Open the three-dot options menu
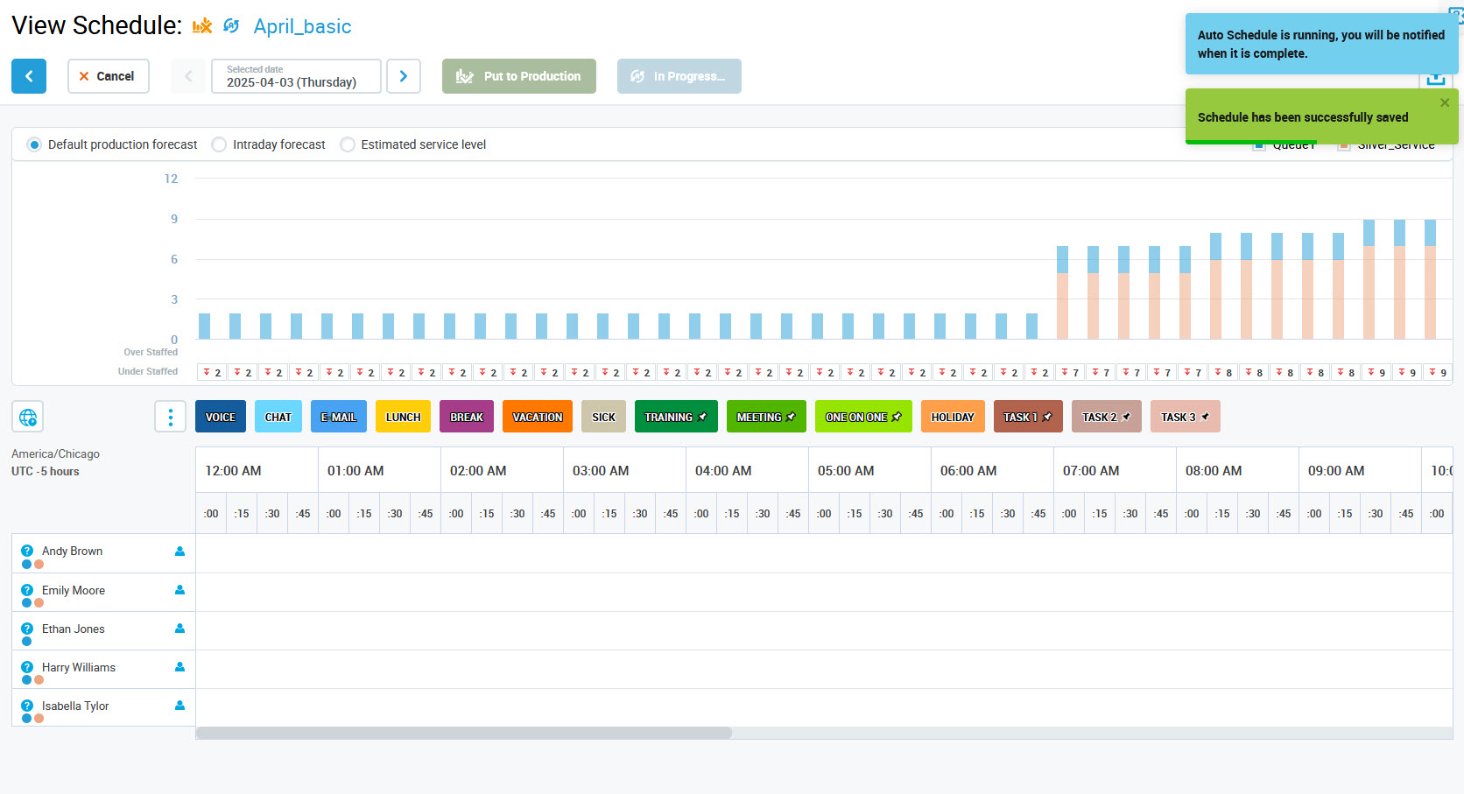Screen dimensions: 1464x794 pos(170,417)
